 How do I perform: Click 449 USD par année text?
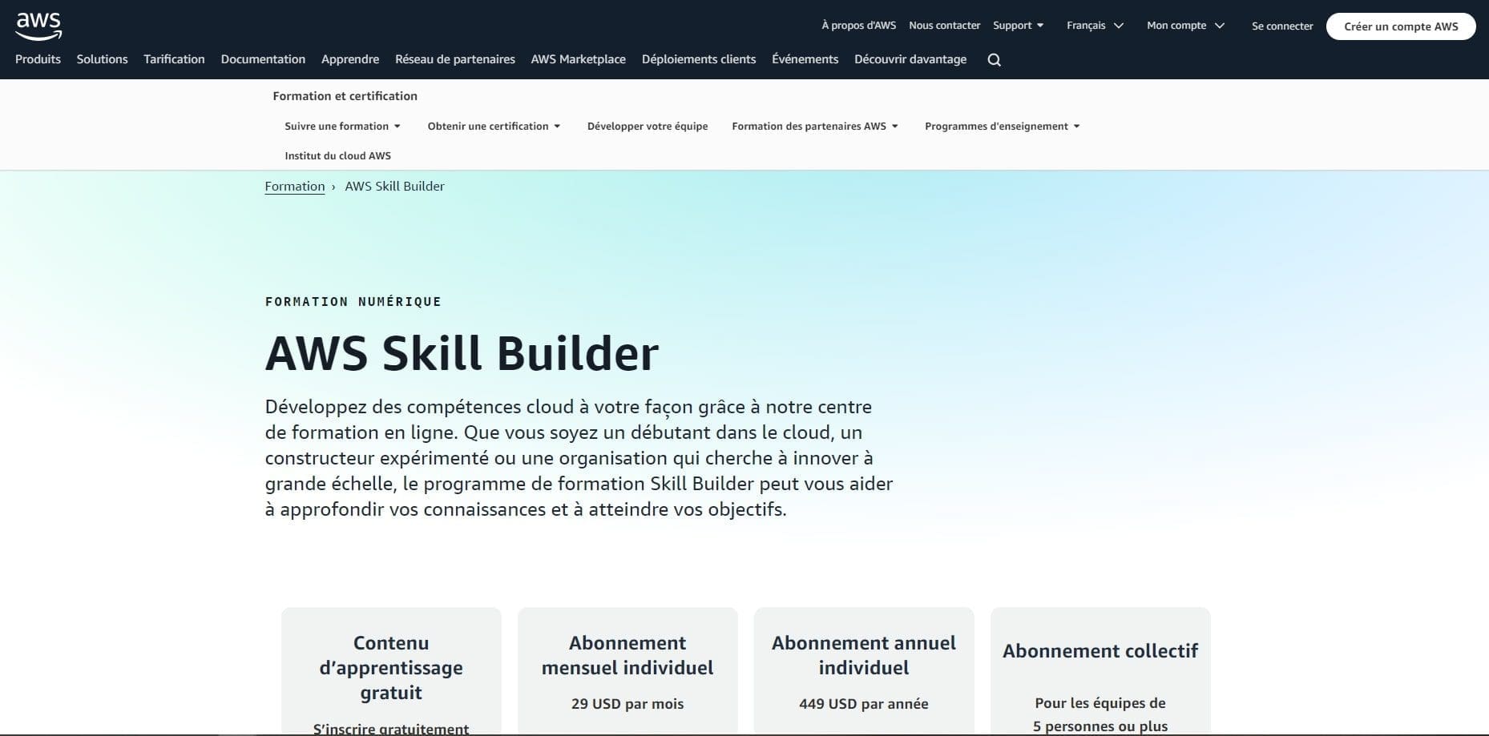click(x=864, y=704)
